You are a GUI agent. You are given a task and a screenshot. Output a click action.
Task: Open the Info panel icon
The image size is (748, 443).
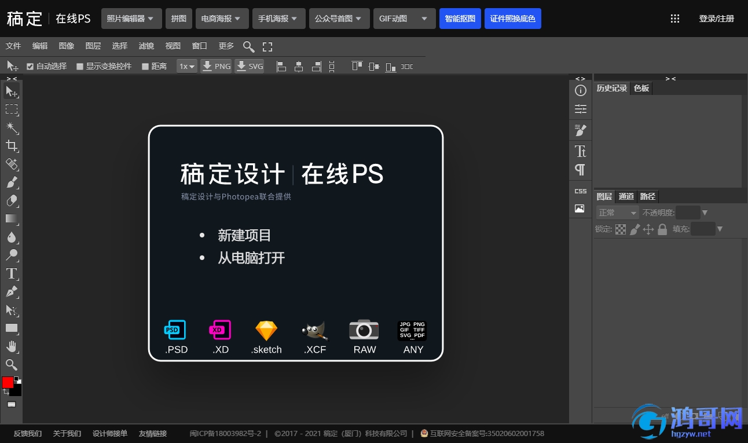point(580,91)
